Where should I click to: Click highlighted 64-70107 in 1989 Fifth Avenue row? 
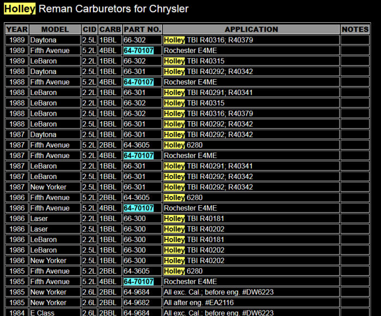tap(138, 50)
